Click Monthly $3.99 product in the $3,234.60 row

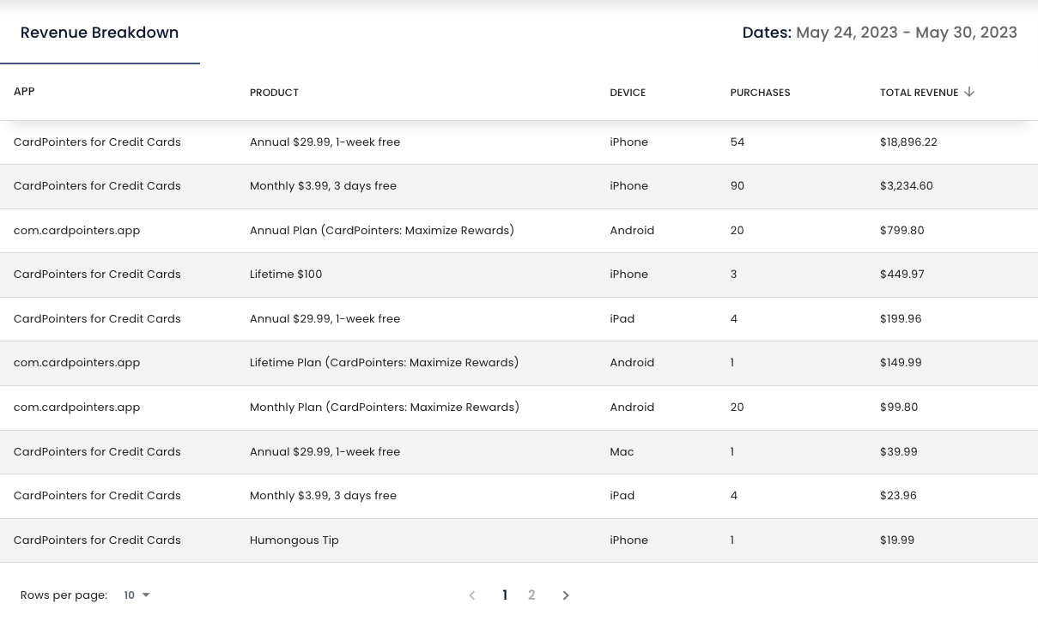(323, 186)
